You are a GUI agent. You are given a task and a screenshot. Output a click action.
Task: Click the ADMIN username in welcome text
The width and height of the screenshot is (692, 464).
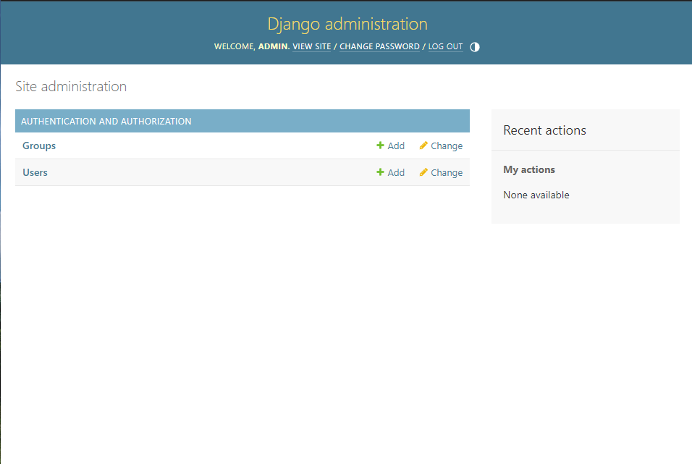click(x=274, y=46)
